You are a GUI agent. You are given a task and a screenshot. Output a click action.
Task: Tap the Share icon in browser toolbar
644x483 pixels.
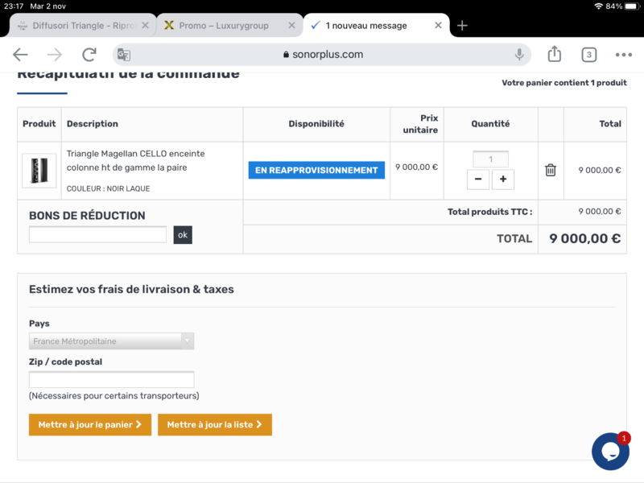(554, 54)
